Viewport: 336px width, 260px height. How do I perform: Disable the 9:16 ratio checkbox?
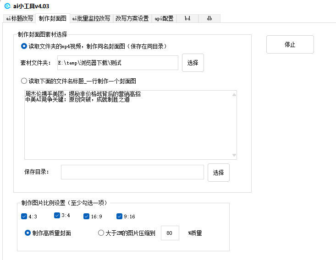click(x=119, y=216)
